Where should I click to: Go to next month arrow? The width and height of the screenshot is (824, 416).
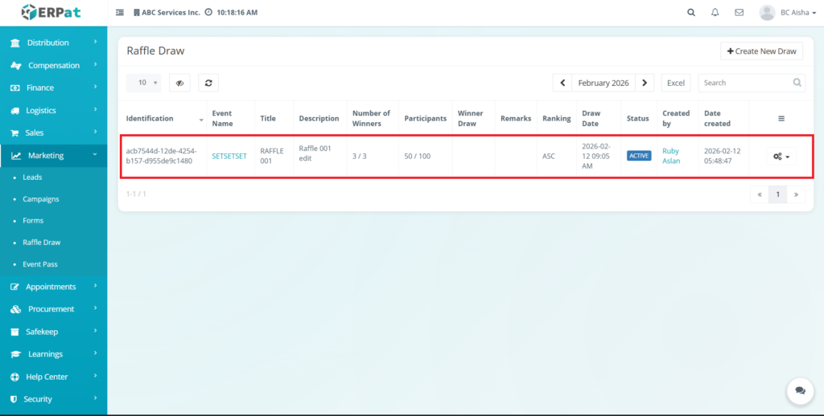[645, 83]
